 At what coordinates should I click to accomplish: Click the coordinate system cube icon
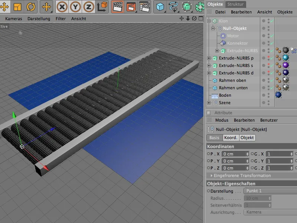click(101, 7)
